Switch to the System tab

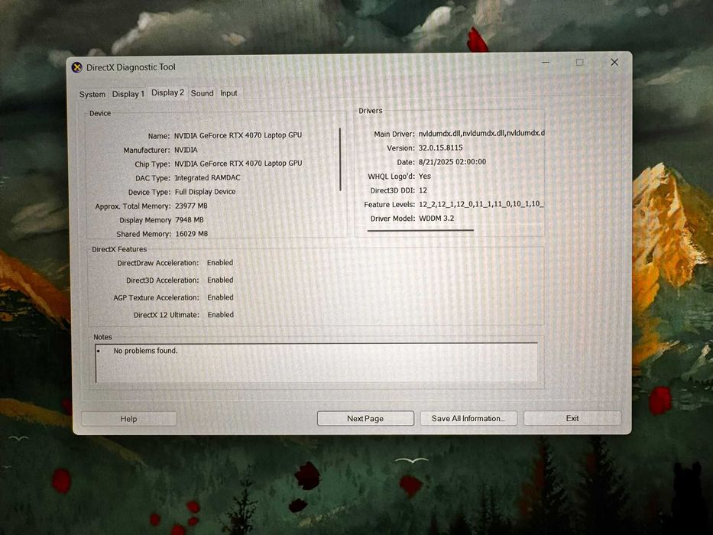92,94
